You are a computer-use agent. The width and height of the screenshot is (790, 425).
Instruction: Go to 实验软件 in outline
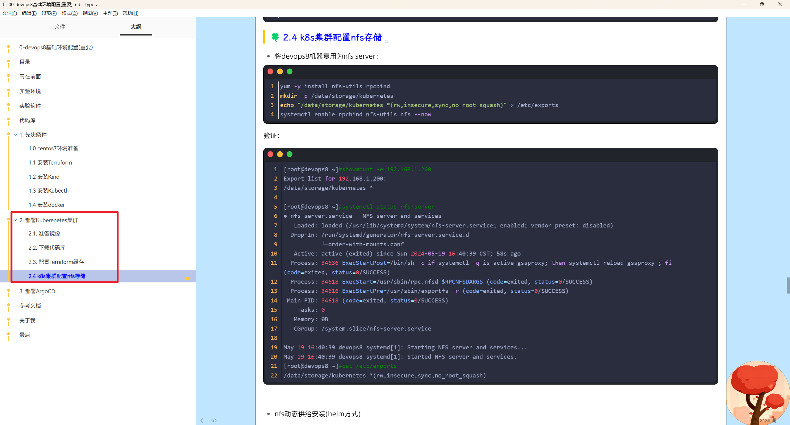coord(30,106)
